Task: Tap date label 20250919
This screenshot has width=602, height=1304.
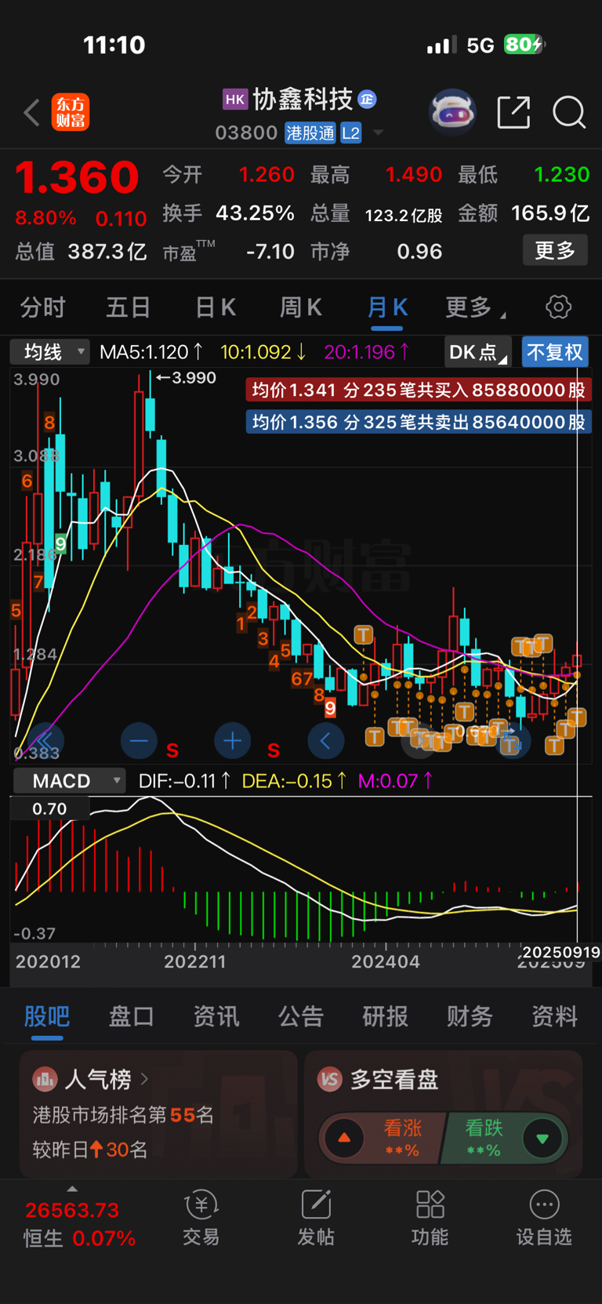Action: click(561, 952)
